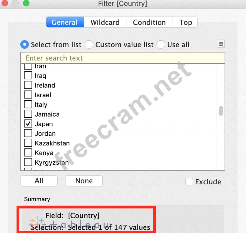The image size is (246, 233).
Task: Choose the Select from list radio button
Action: tap(25, 44)
